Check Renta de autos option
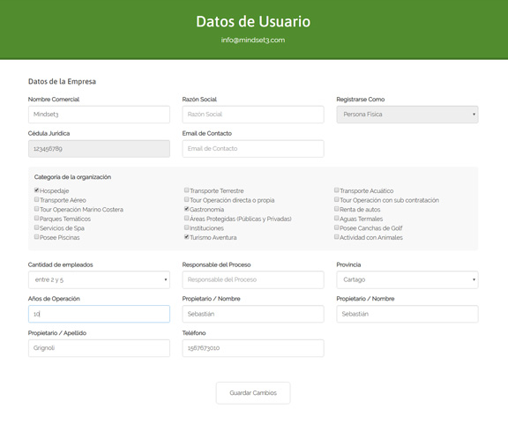The width and height of the screenshot is (508, 424). 337,209
